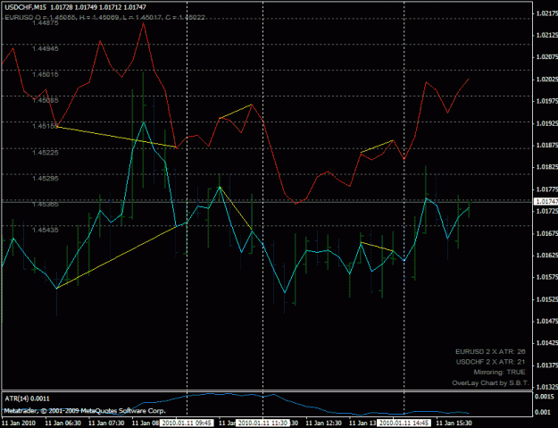Select the overlay price label 1.45155

46,126
